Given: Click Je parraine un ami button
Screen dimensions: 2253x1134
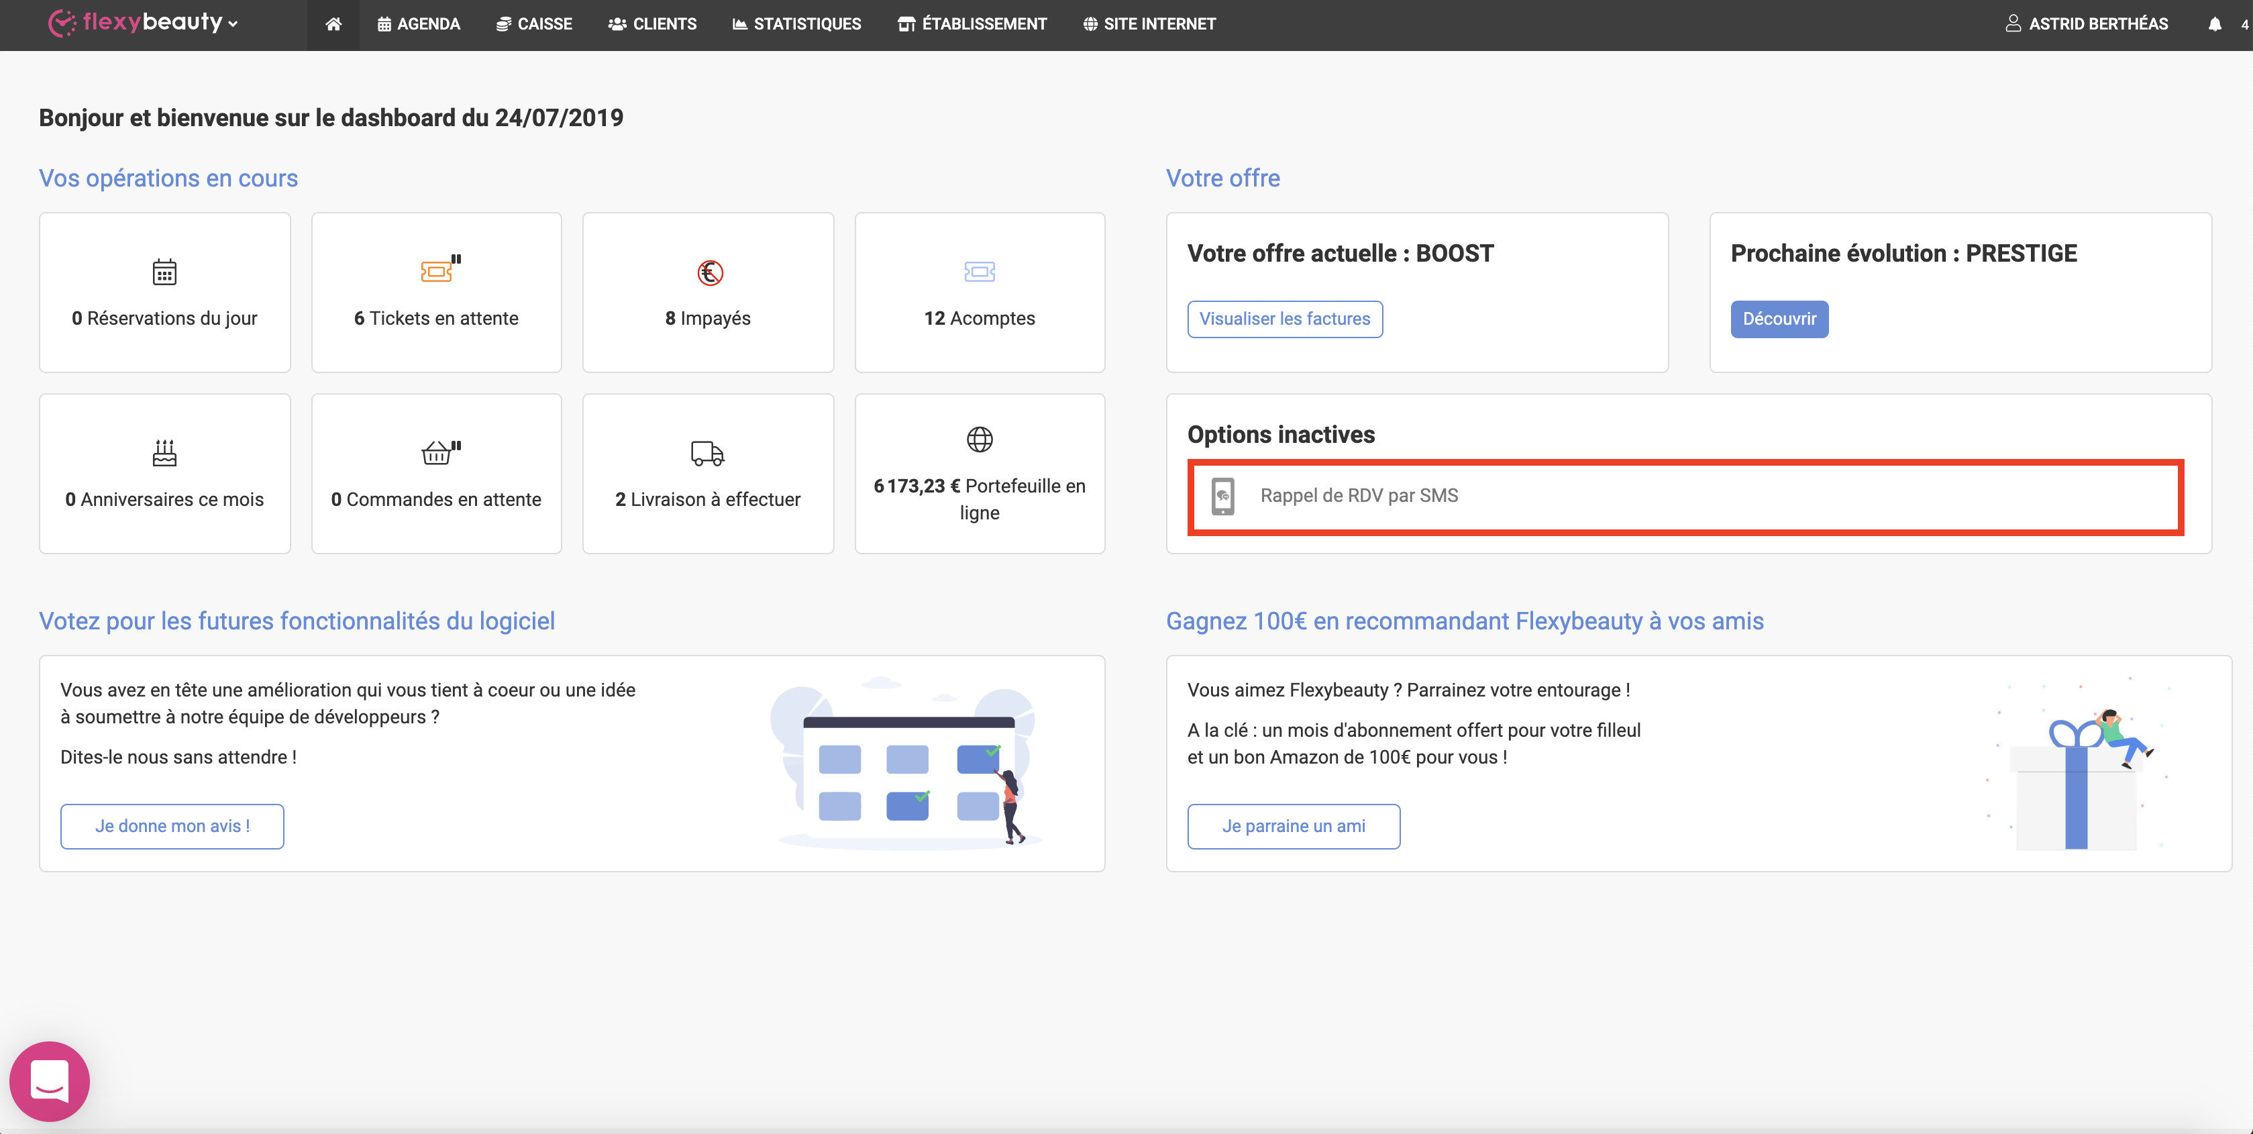Looking at the screenshot, I should (1294, 826).
